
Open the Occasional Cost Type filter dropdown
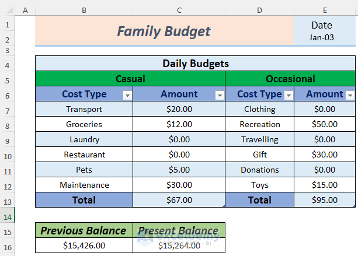(x=289, y=95)
